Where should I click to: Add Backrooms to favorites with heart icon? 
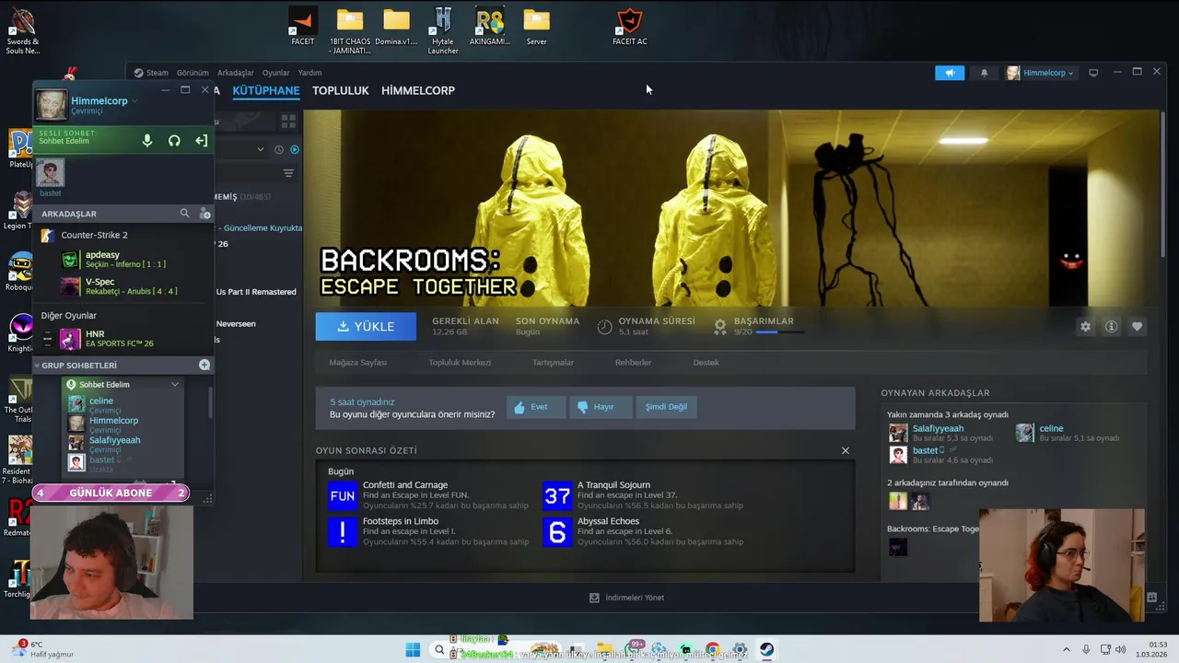pyautogui.click(x=1137, y=326)
